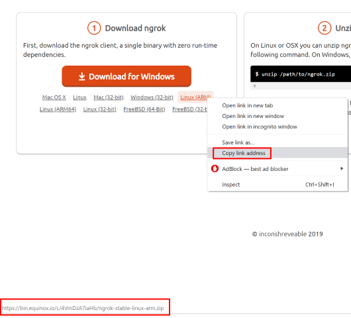351x318 pixels.
Task: Select the Linux (ARM) download link
Action: 195,97
